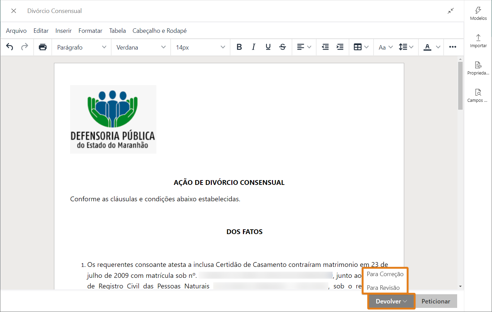Open the Editar menu

pos(41,31)
